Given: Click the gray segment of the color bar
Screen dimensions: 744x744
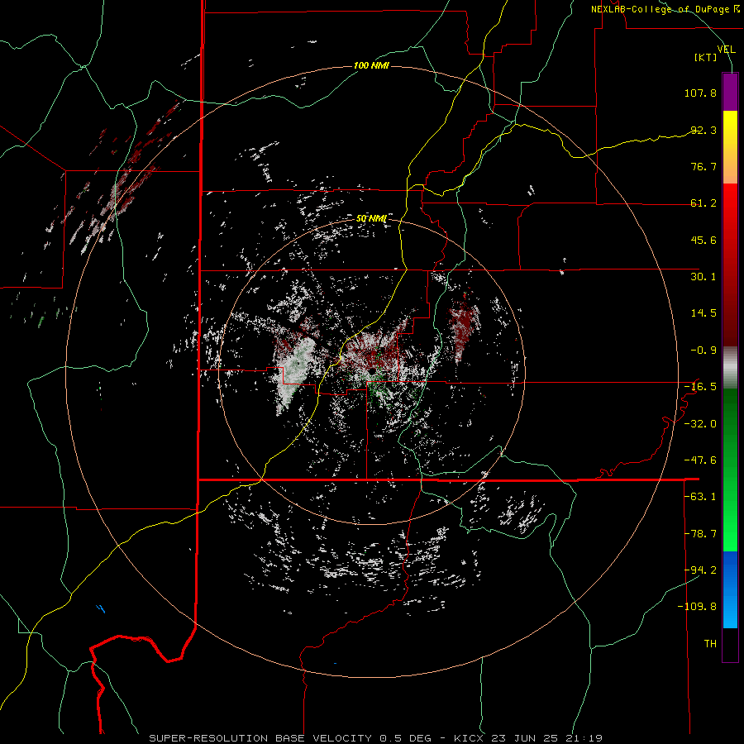Looking at the screenshot, I should [730, 368].
